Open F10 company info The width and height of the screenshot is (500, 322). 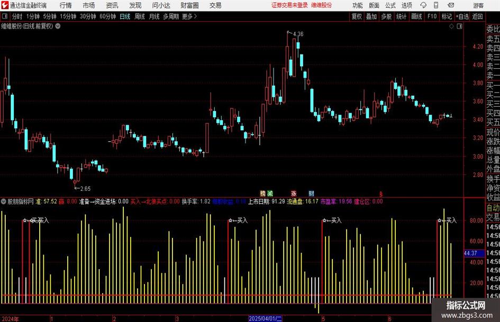click(432, 16)
